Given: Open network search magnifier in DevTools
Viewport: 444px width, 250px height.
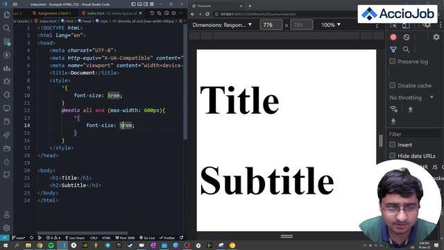Looking at the screenshot, I should tap(406, 49).
